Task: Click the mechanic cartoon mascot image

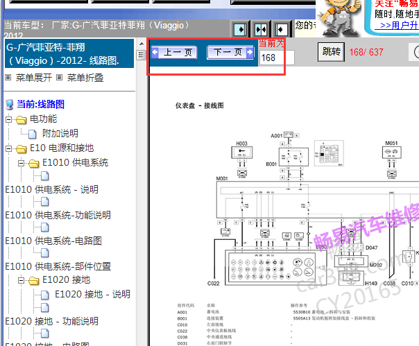Action: click(339, 18)
